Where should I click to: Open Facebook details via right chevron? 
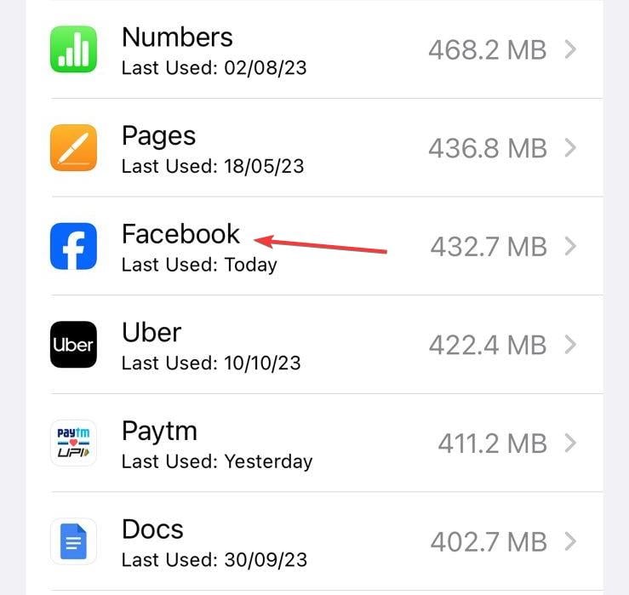(570, 246)
